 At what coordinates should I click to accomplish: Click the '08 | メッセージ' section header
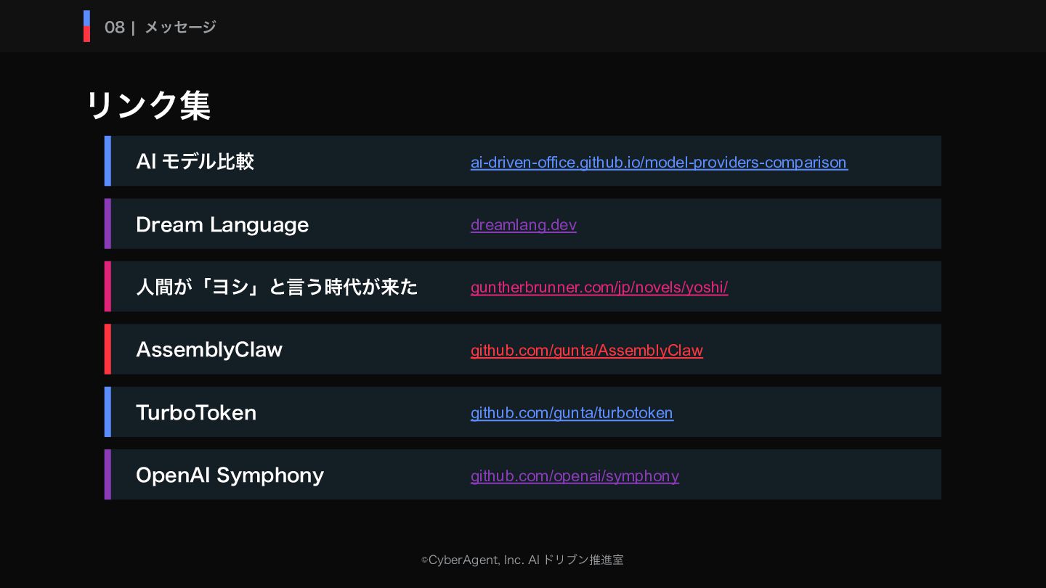pos(161,27)
